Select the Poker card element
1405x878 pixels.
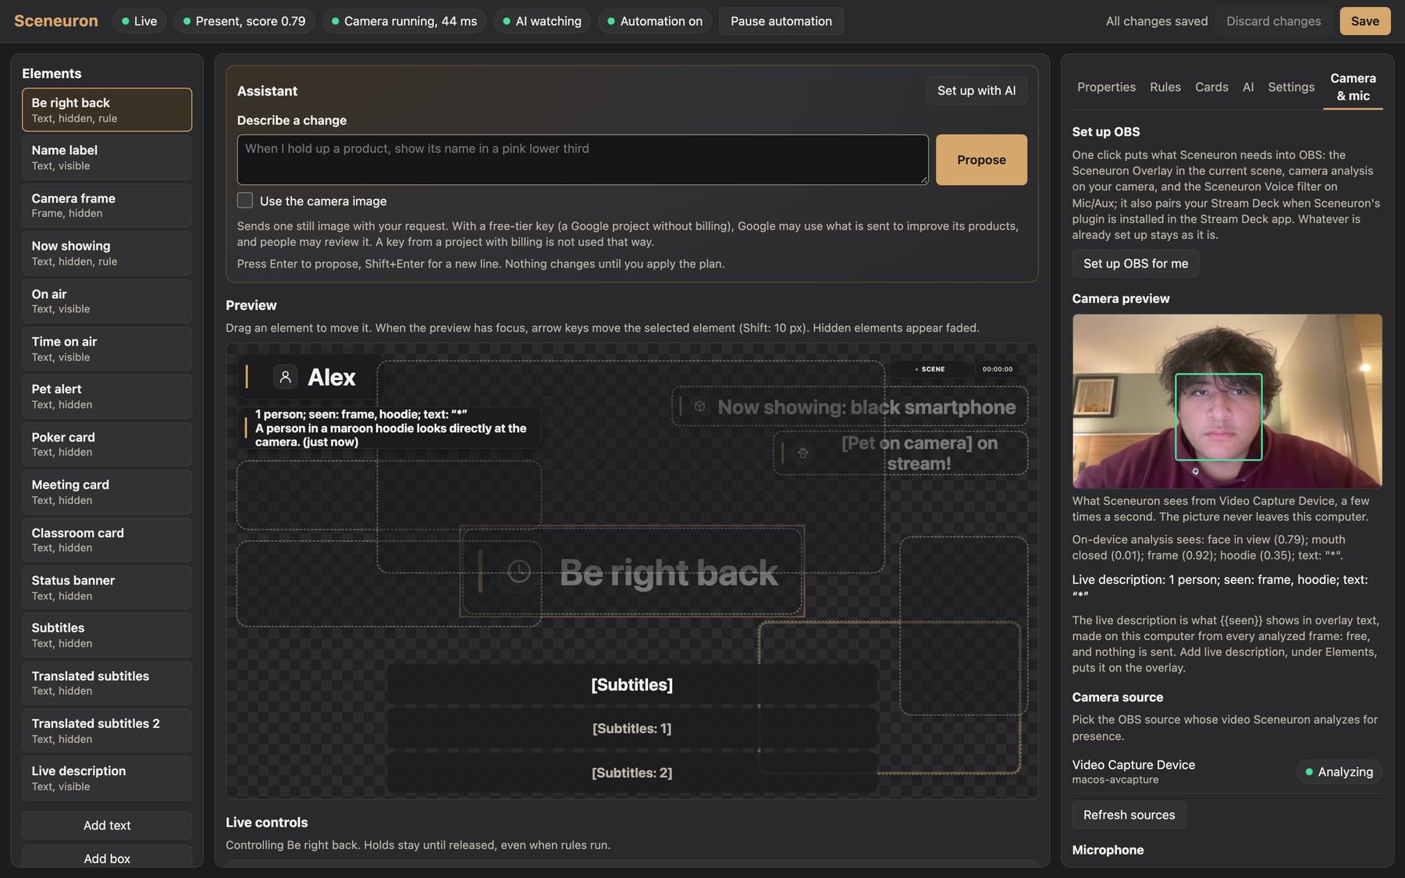107,444
